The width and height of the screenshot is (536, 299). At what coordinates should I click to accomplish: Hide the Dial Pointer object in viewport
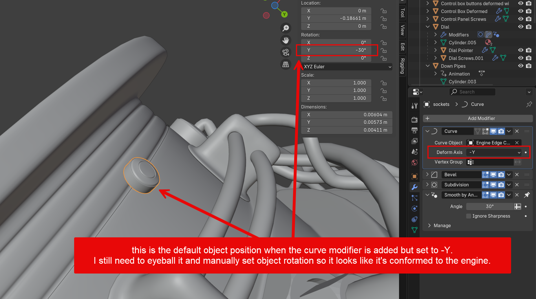[x=521, y=50]
